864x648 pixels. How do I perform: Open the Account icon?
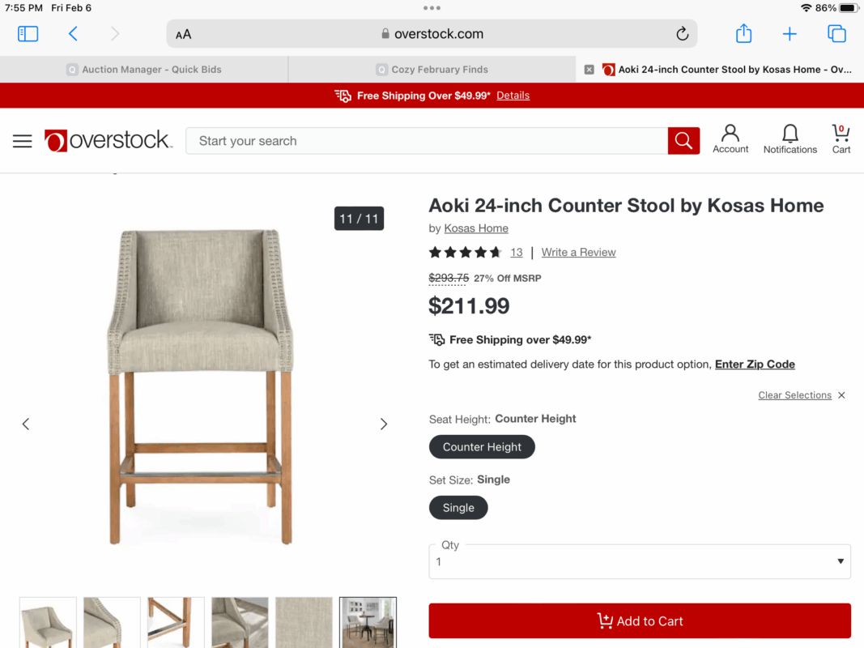coord(730,139)
